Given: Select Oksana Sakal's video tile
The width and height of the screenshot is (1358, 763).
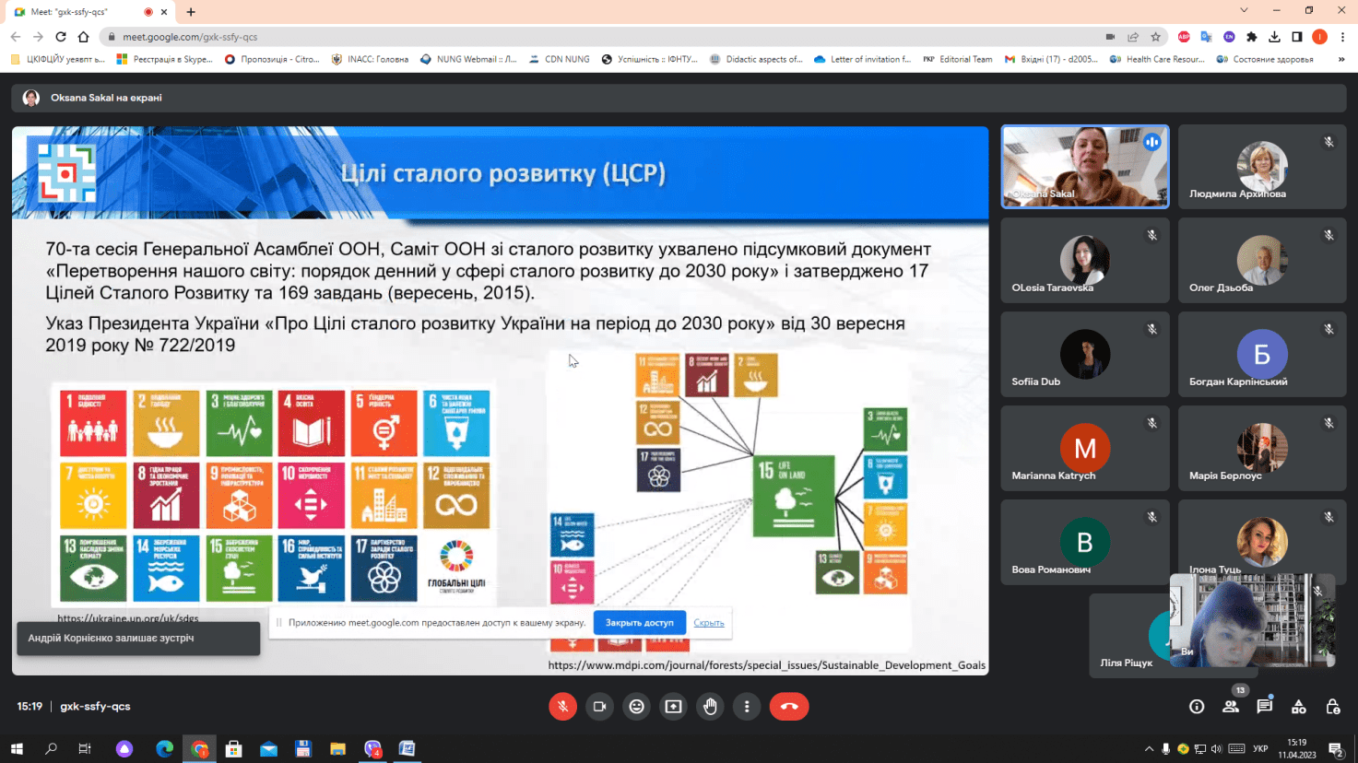Looking at the screenshot, I should coord(1085,167).
